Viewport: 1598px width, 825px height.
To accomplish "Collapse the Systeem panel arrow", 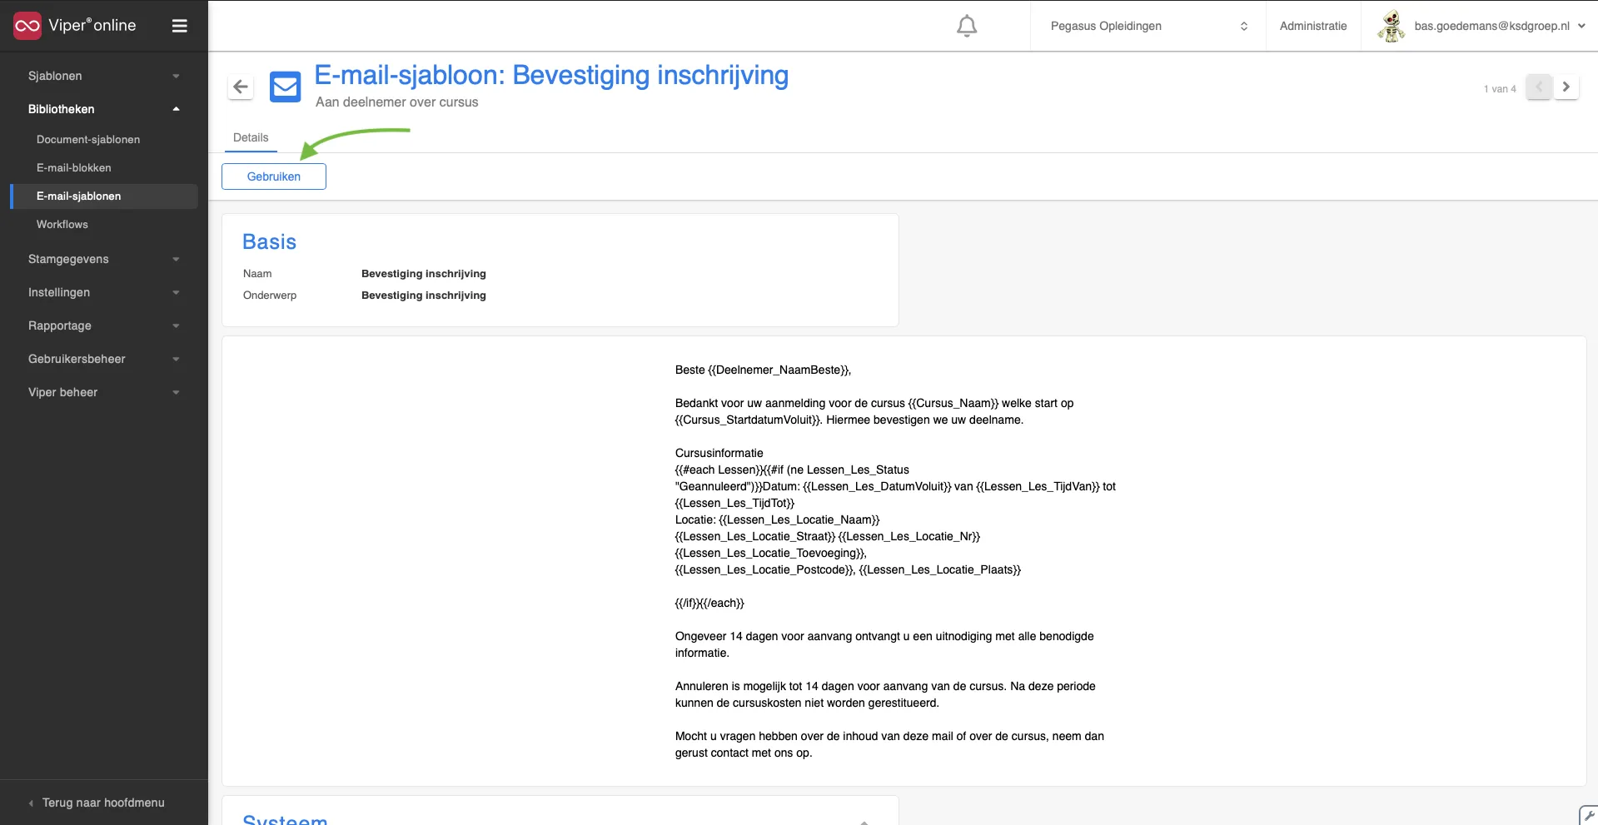I will [x=864, y=822].
